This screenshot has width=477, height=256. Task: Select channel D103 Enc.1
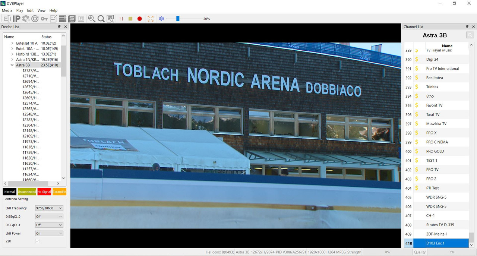[435, 243]
